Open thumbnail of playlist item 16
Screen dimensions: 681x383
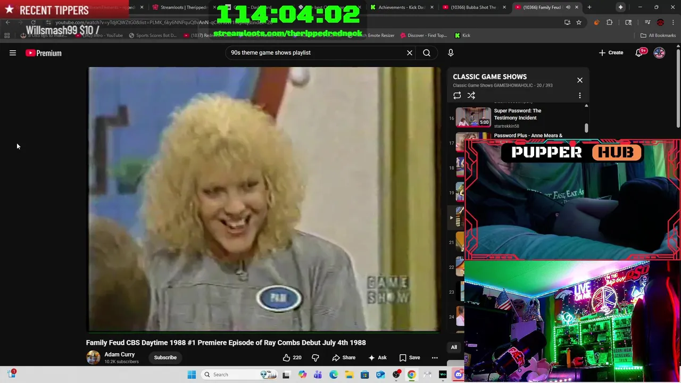tap(474, 117)
